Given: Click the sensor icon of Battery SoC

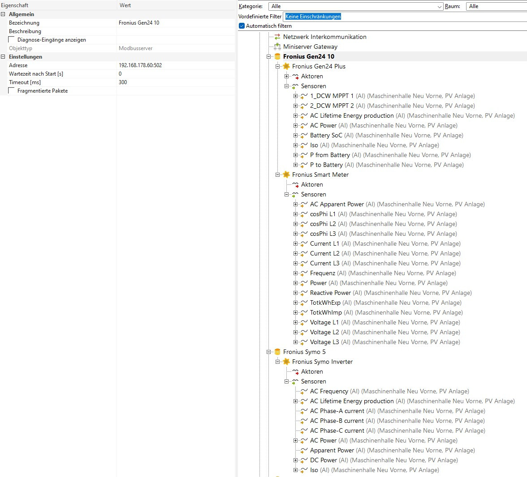Looking at the screenshot, I should tap(304, 135).
